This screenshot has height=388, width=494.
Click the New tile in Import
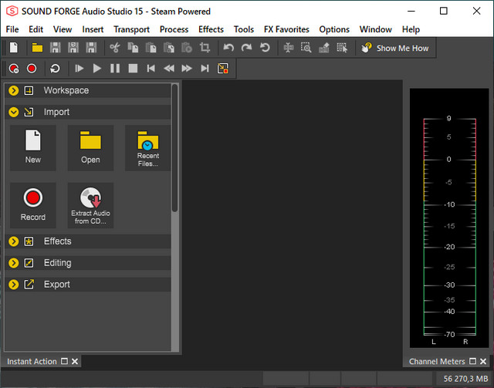click(x=33, y=148)
